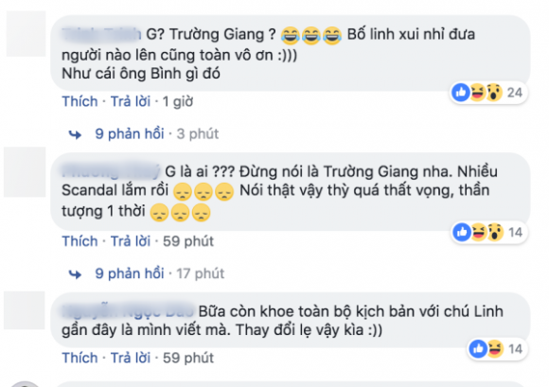This screenshot has width=549, height=387.
Task: Reply to the Scandal comment via Trả lời
Action: (131, 241)
